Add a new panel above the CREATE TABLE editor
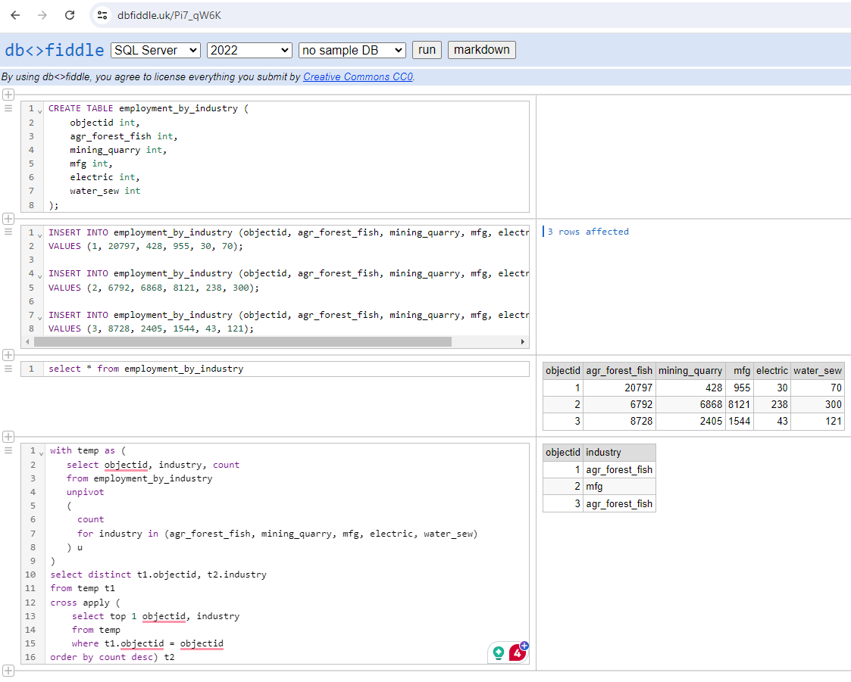Viewport: 851px width, 682px height. [x=8, y=93]
